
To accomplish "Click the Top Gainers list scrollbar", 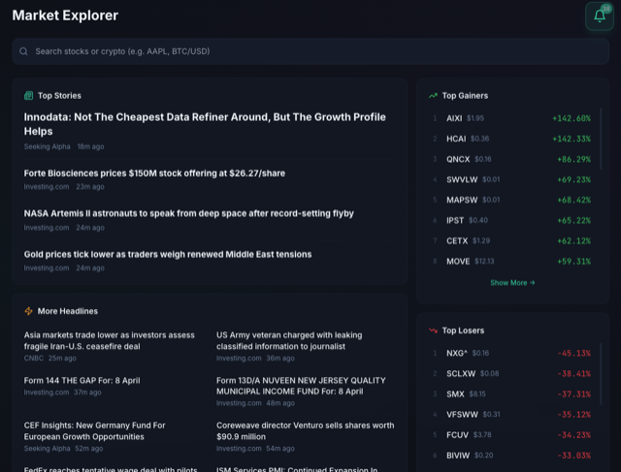I will [601, 139].
